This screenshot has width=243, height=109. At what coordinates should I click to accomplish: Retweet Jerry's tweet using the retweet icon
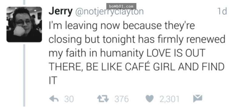click(103, 99)
